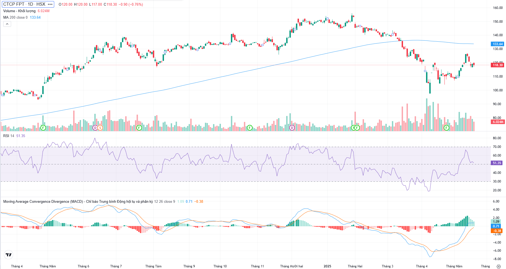Click the green F marker near Tháng Tám
This screenshot has height=269, width=506.
139,128
